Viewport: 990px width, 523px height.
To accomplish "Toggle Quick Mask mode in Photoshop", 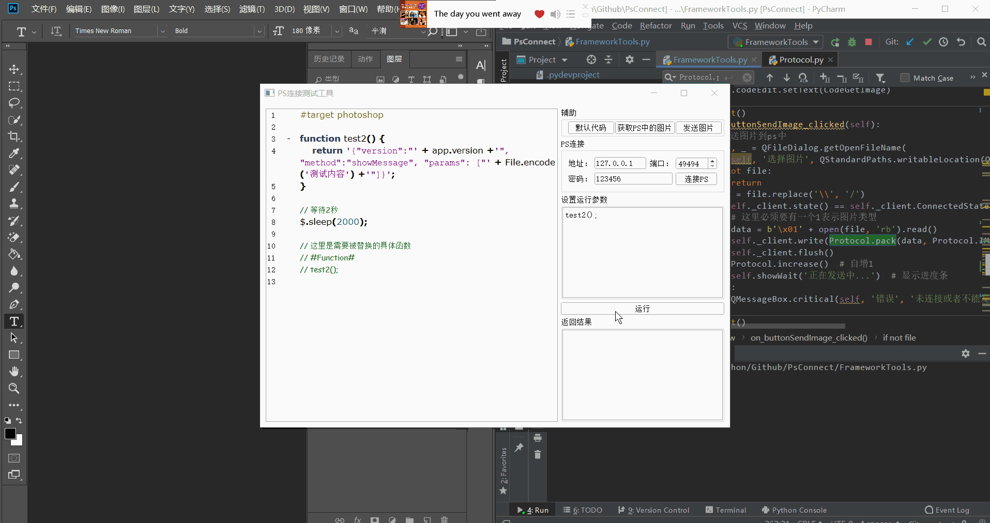I will 14,458.
